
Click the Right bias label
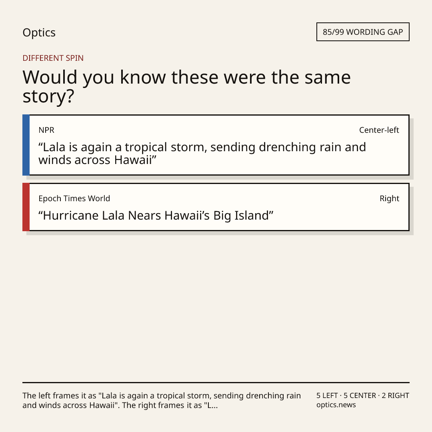point(389,198)
